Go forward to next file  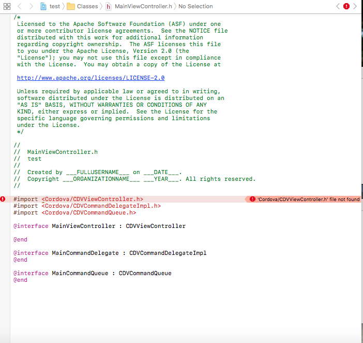tap(31, 6)
